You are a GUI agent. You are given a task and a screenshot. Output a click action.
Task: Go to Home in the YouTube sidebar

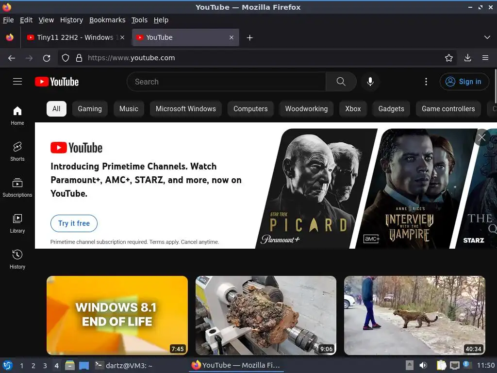(x=17, y=116)
